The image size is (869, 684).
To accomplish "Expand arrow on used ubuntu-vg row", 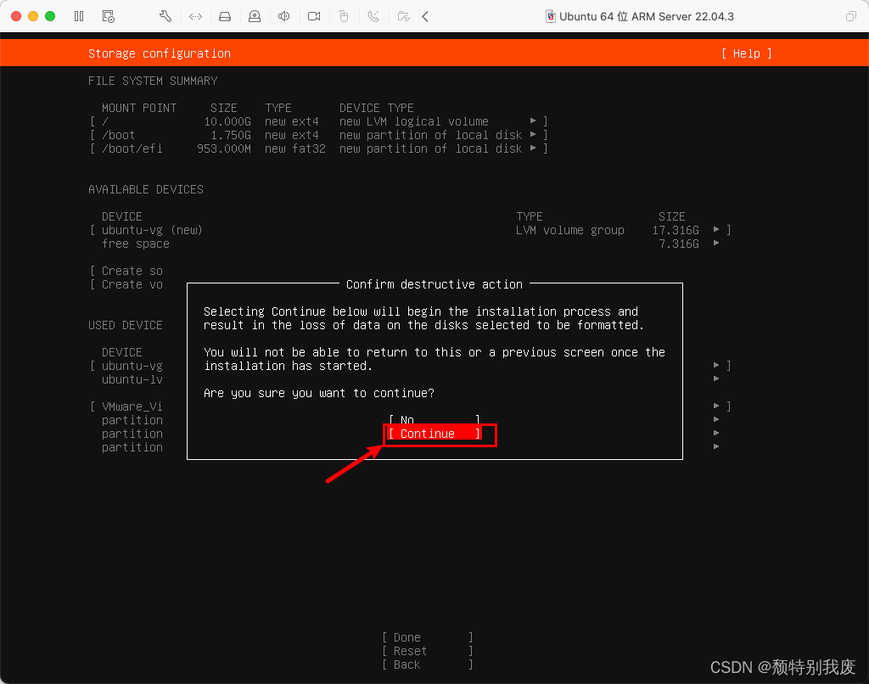I will [716, 365].
